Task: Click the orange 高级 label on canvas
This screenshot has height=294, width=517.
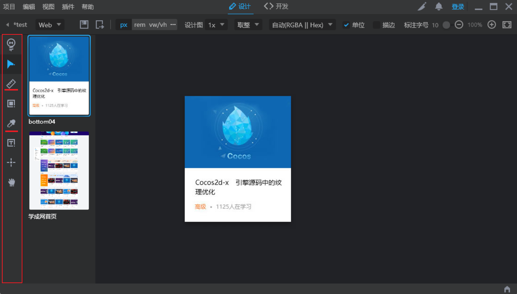Action: [x=200, y=206]
